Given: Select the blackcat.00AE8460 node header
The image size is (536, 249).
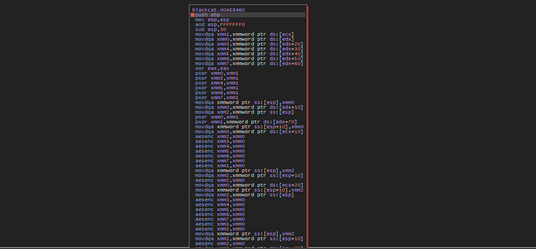Looking at the screenshot, I should (x=218, y=10).
